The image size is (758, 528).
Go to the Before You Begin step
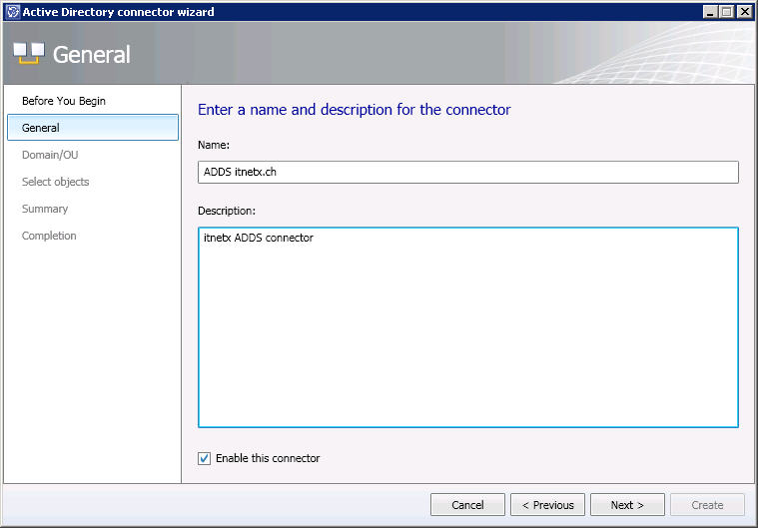click(64, 101)
